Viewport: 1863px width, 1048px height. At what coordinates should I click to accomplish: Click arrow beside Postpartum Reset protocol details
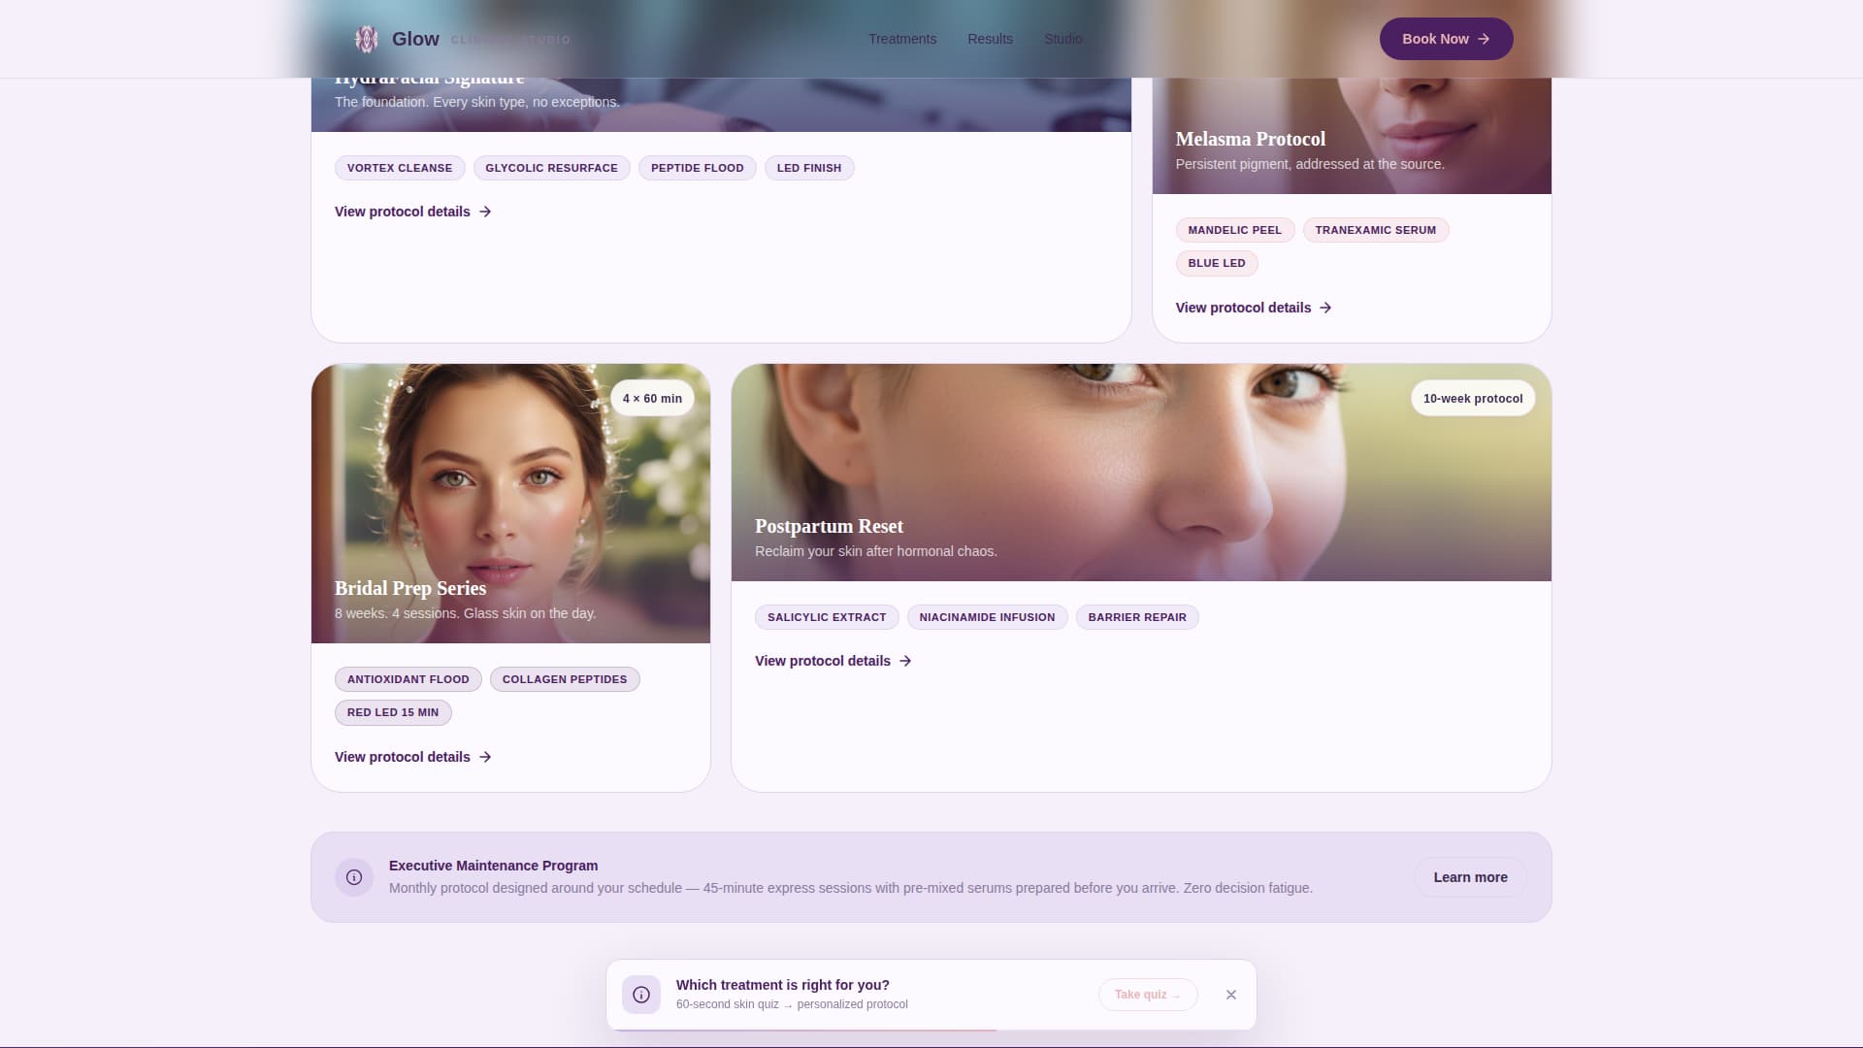click(905, 661)
